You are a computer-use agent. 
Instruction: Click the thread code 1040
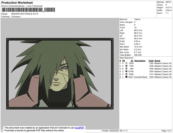pos(151,69)
